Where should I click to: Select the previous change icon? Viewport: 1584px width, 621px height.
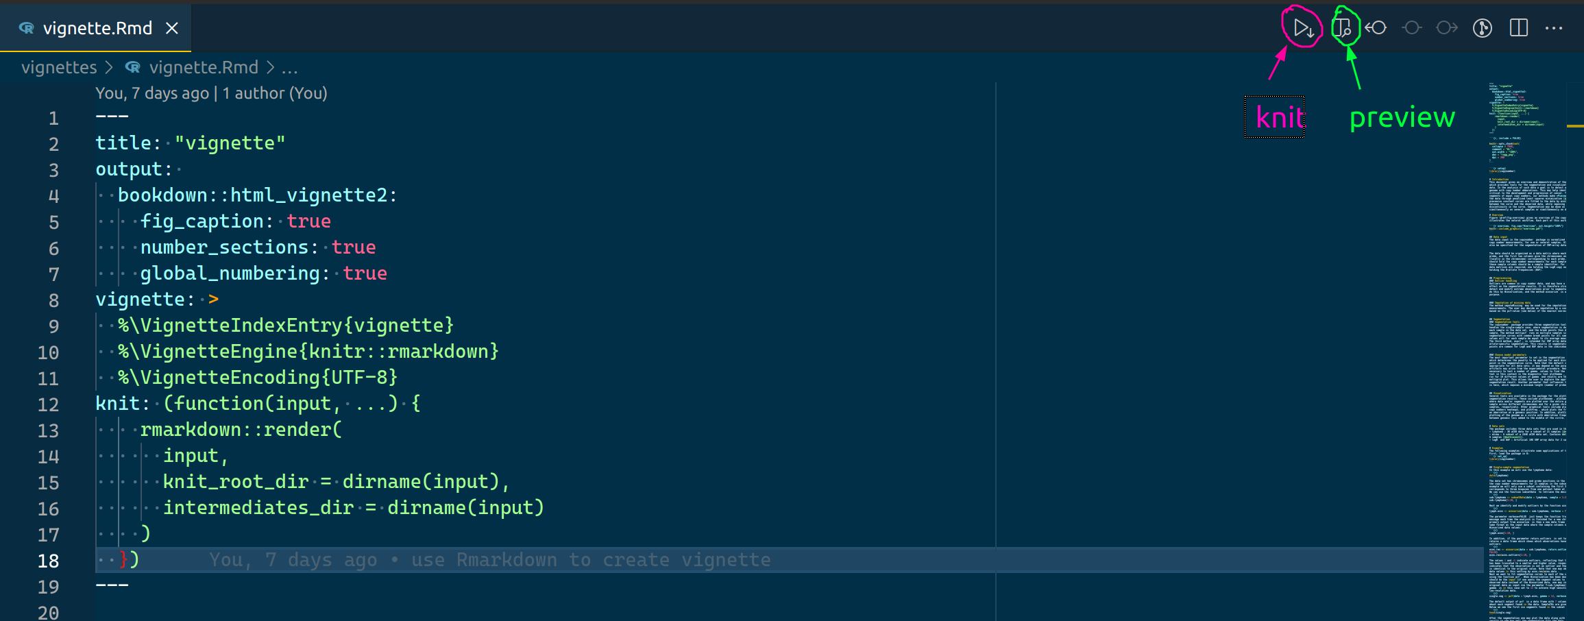pos(1411,27)
